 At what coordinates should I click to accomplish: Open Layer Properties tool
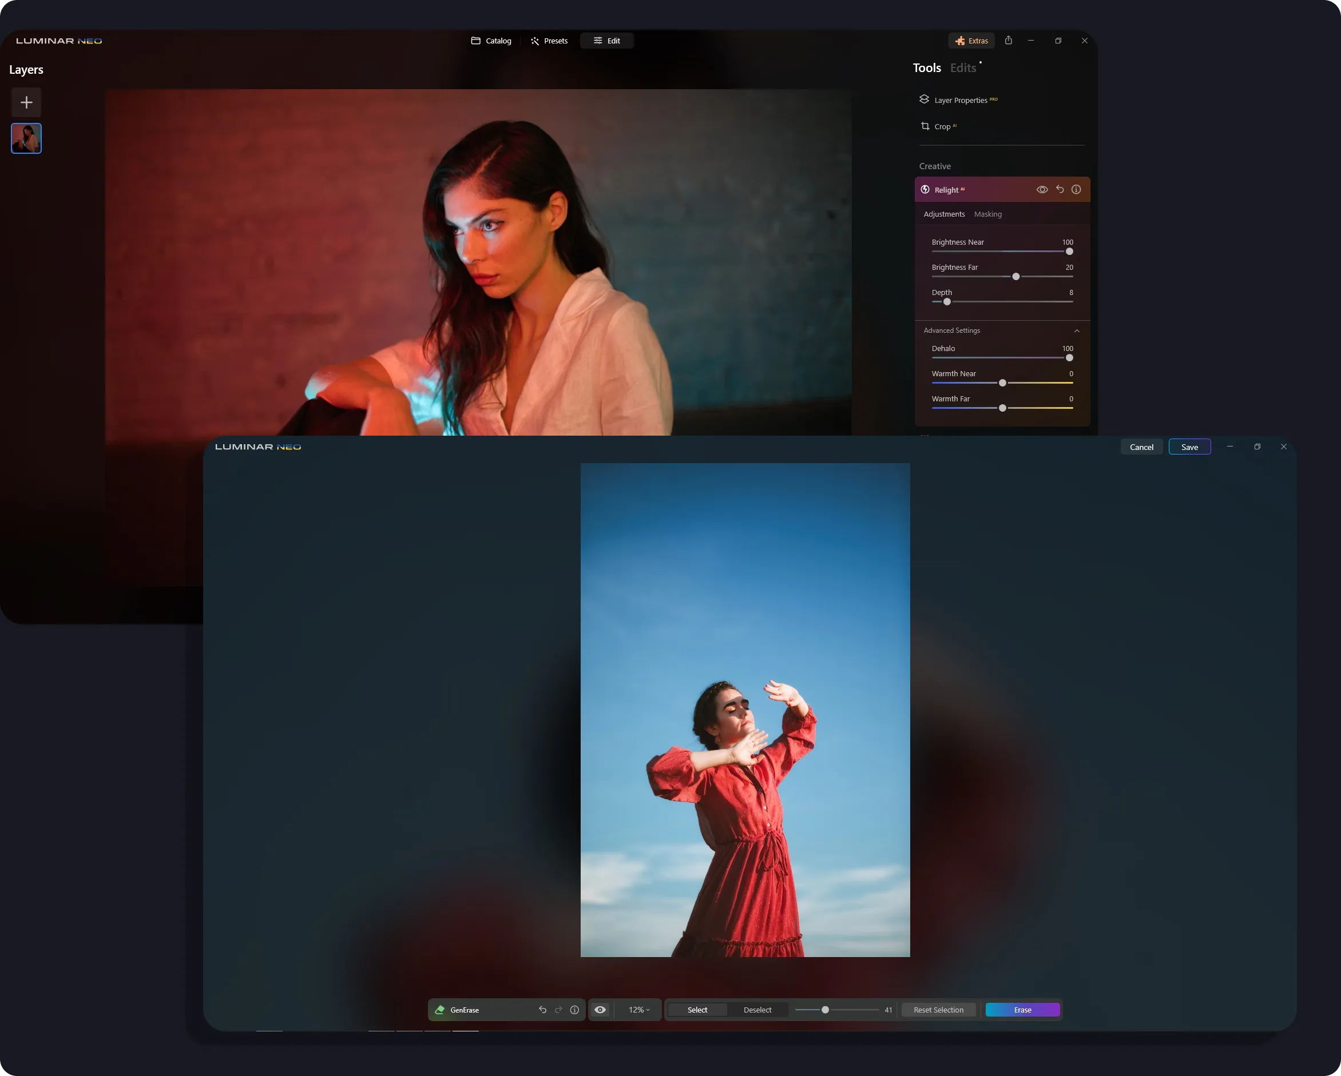pos(961,100)
